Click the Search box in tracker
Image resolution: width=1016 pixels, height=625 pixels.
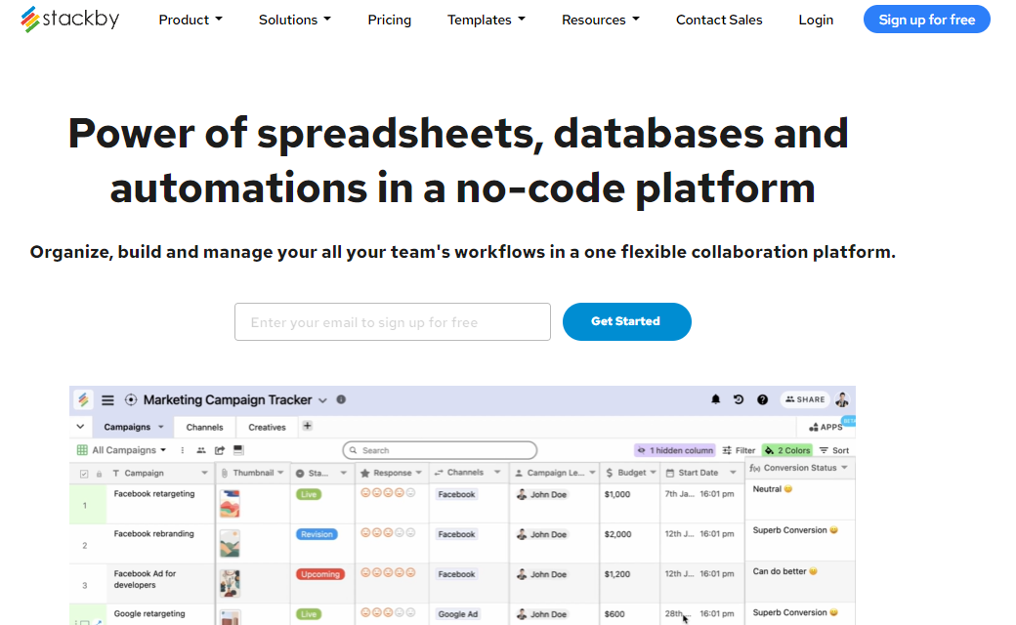[x=440, y=450]
